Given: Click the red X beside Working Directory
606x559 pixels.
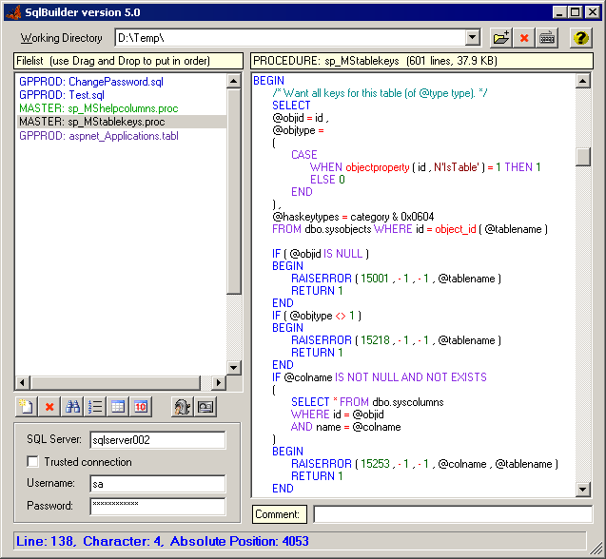Looking at the screenshot, I should [x=524, y=38].
